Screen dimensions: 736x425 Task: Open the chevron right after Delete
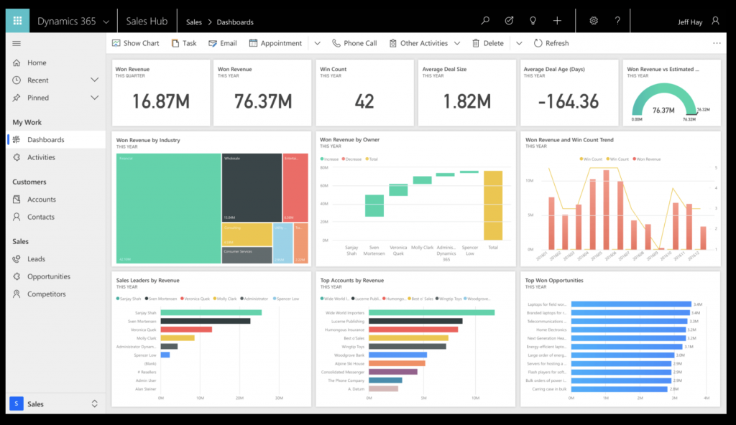(519, 43)
